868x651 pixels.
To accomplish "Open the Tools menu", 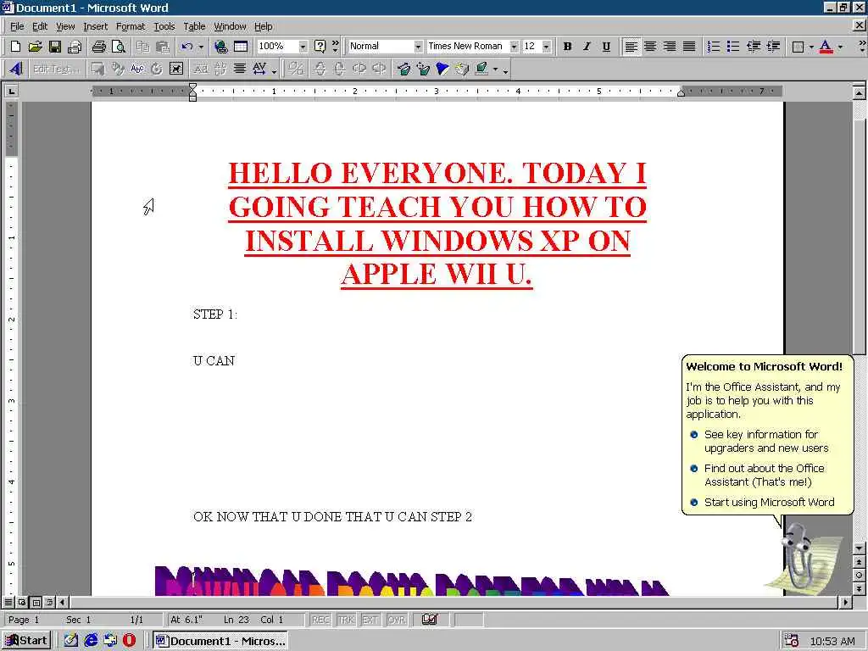I will (x=164, y=26).
